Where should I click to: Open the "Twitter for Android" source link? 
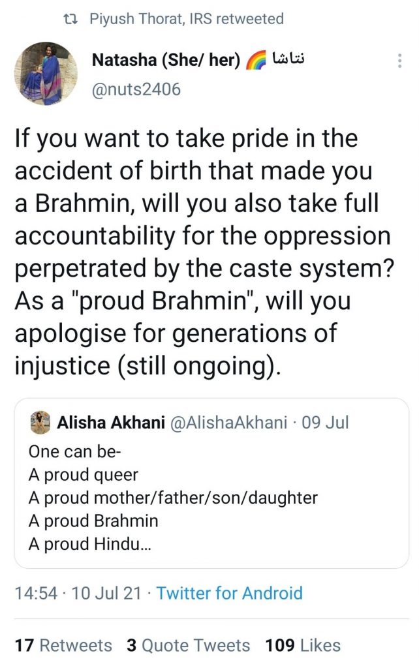230,593
